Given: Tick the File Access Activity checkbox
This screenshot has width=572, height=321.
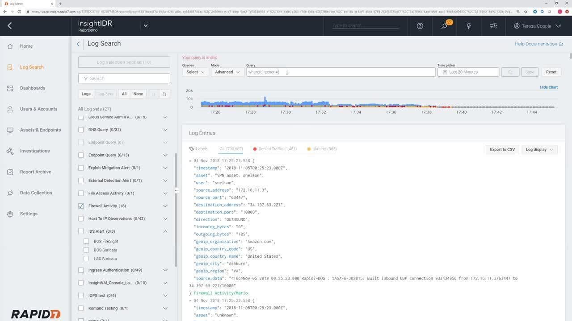Looking at the screenshot, I should pyautogui.click(x=81, y=193).
